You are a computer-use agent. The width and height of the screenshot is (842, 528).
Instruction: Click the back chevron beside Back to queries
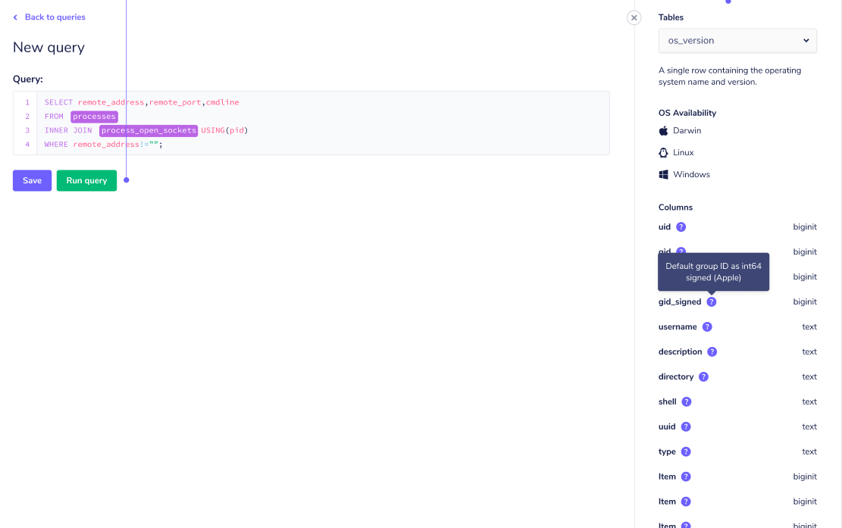coord(15,17)
